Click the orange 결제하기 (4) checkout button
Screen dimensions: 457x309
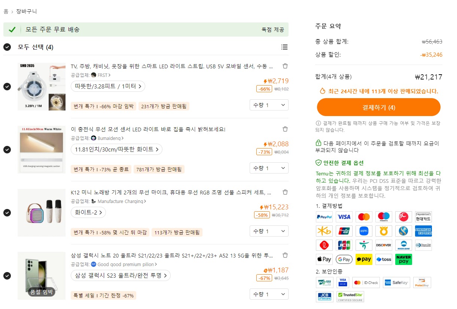(379, 107)
